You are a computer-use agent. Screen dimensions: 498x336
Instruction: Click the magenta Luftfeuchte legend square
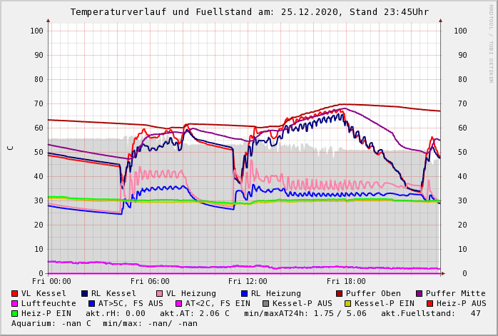[x=15, y=303]
